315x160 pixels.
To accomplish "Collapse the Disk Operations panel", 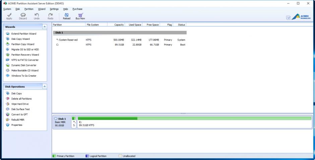I will coord(45,87).
